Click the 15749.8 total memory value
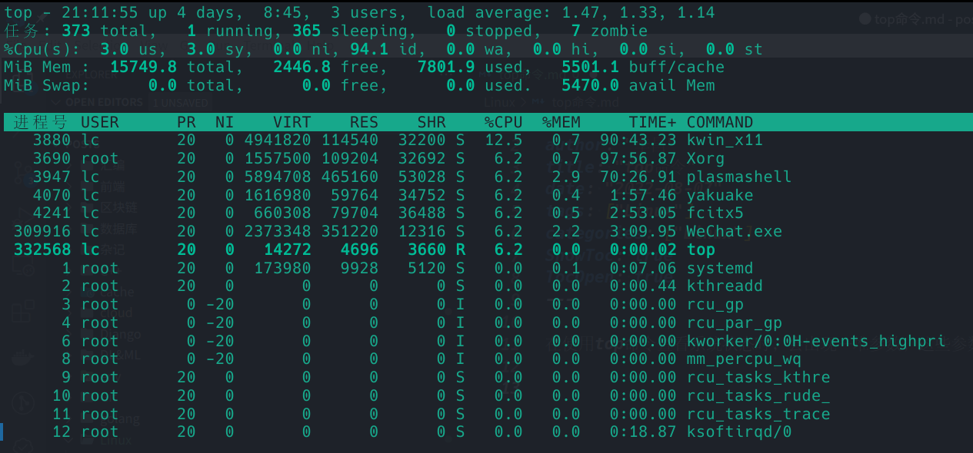This screenshot has width=973, height=453. 143,68
